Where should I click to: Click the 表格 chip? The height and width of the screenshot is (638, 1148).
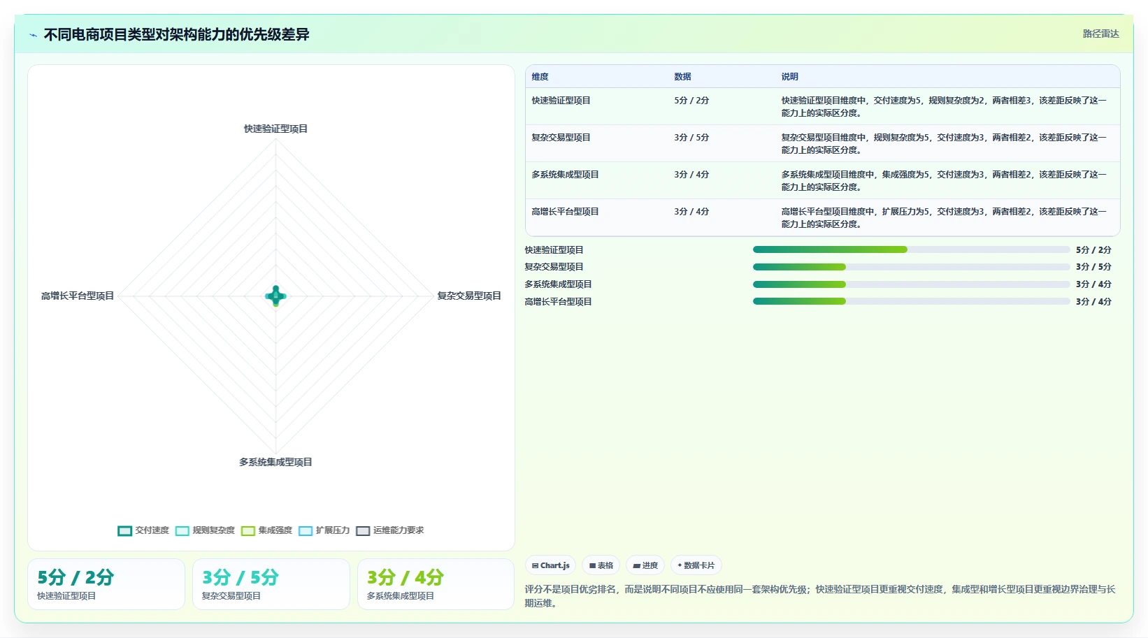601,565
